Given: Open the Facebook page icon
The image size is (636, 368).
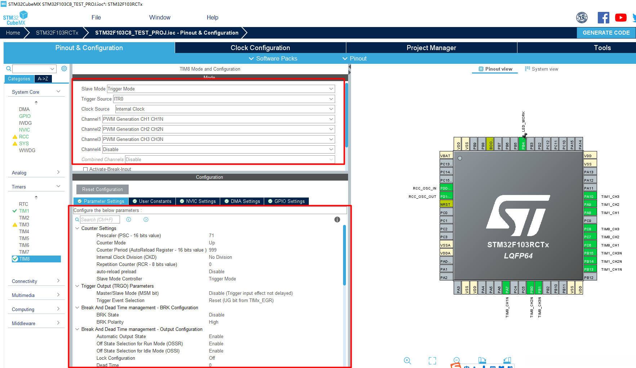Looking at the screenshot, I should (604, 17).
